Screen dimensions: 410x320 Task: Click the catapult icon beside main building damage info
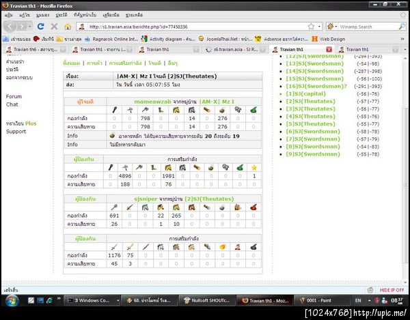(113, 136)
